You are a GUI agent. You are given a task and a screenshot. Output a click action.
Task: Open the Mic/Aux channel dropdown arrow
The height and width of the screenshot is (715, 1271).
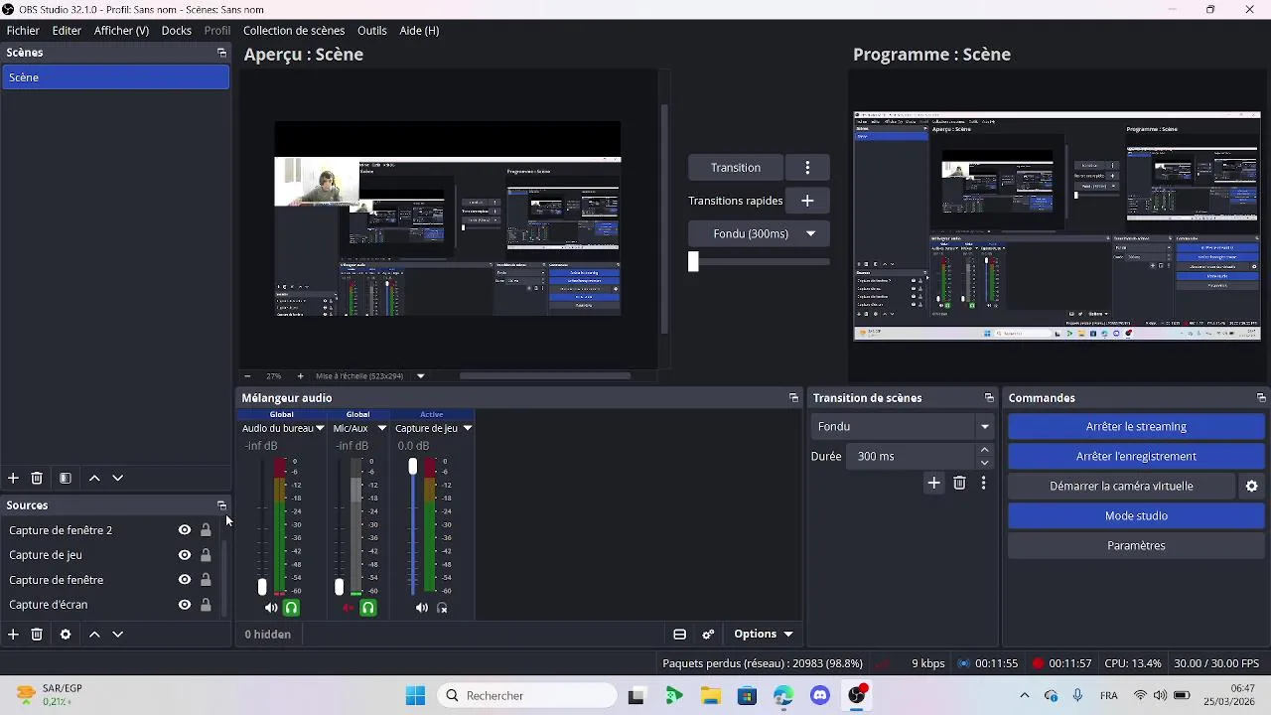(381, 429)
